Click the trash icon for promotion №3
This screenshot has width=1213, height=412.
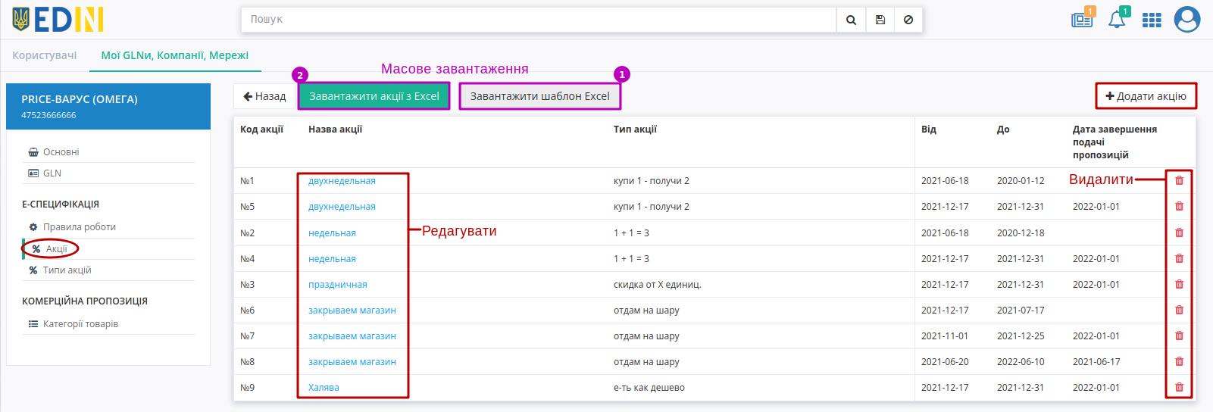click(x=1179, y=284)
